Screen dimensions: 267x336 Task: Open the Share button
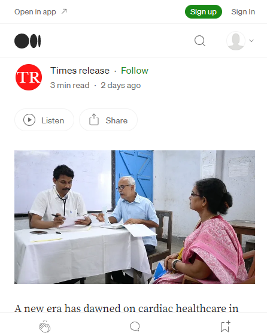(x=108, y=120)
